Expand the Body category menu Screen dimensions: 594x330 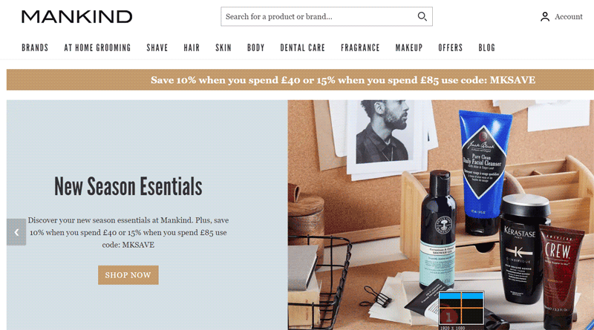pos(255,47)
